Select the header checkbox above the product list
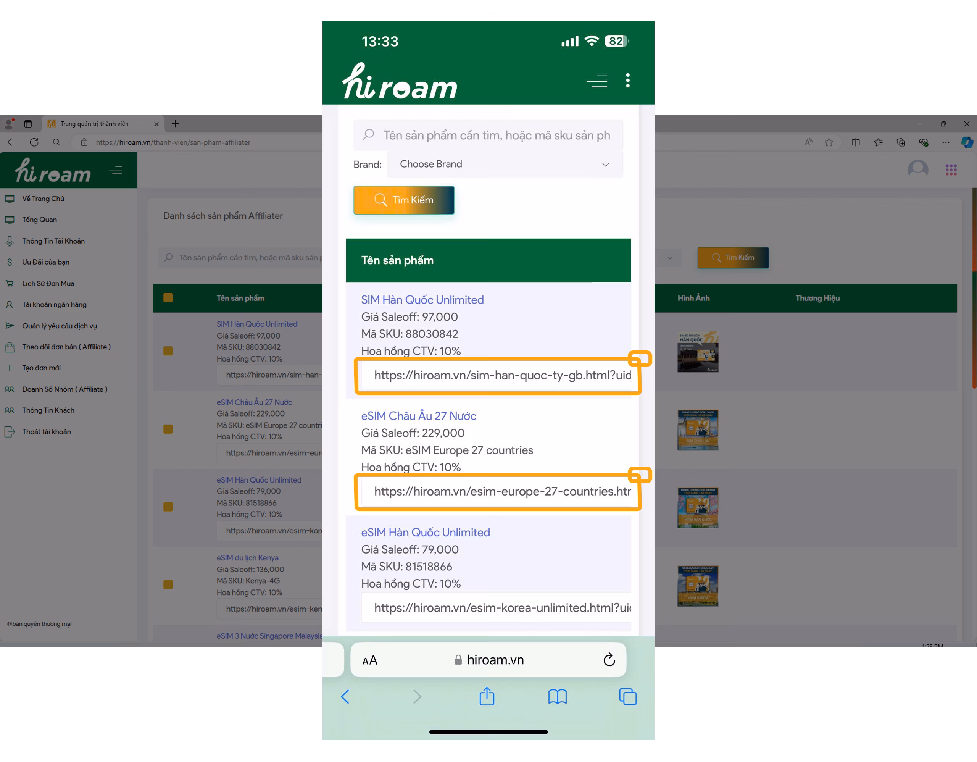This screenshot has width=977, height=762. click(x=168, y=298)
